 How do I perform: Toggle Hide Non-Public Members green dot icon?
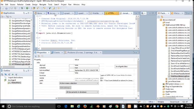pyautogui.click(x=13, y=74)
